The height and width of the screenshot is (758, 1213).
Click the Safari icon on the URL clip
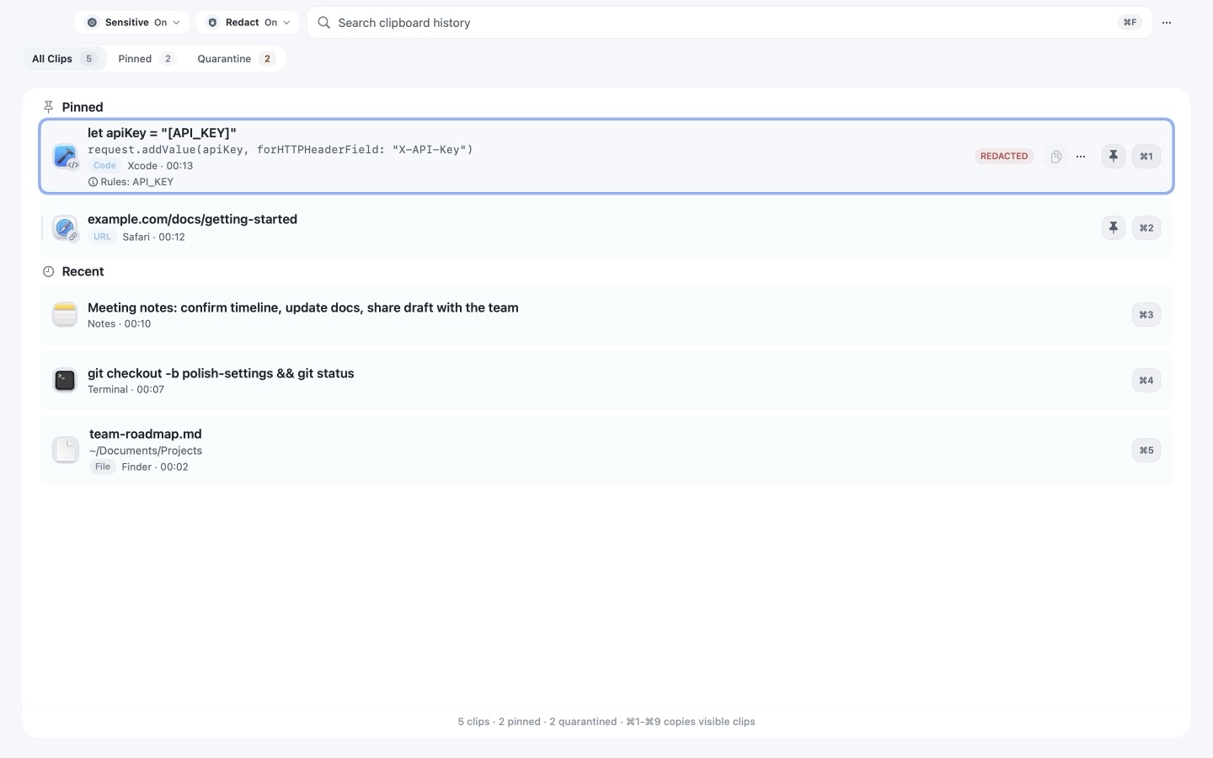tap(65, 228)
